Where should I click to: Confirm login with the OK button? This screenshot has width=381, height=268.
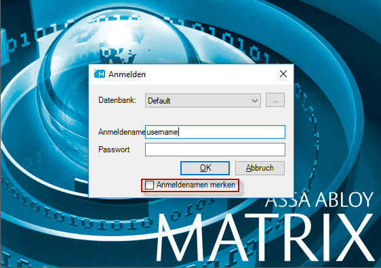pyautogui.click(x=205, y=168)
